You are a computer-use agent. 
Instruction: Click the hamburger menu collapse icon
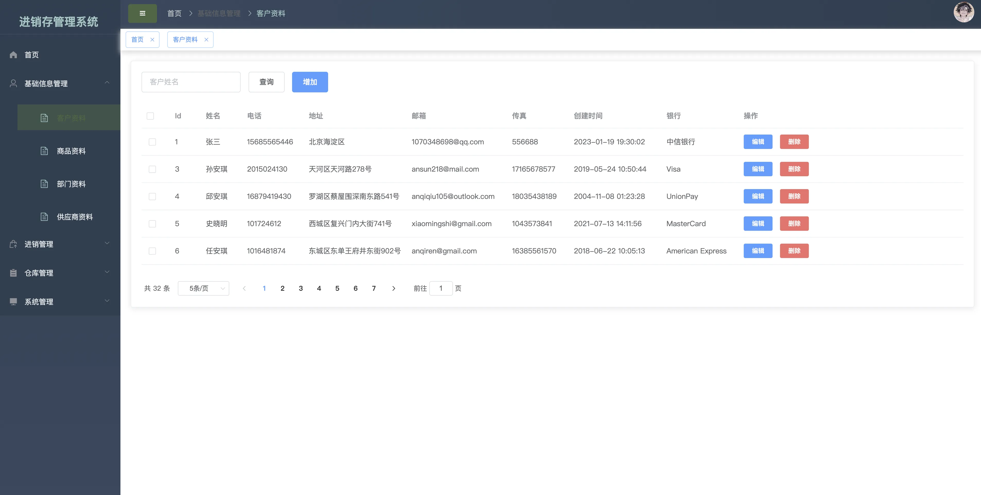click(142, 13)
